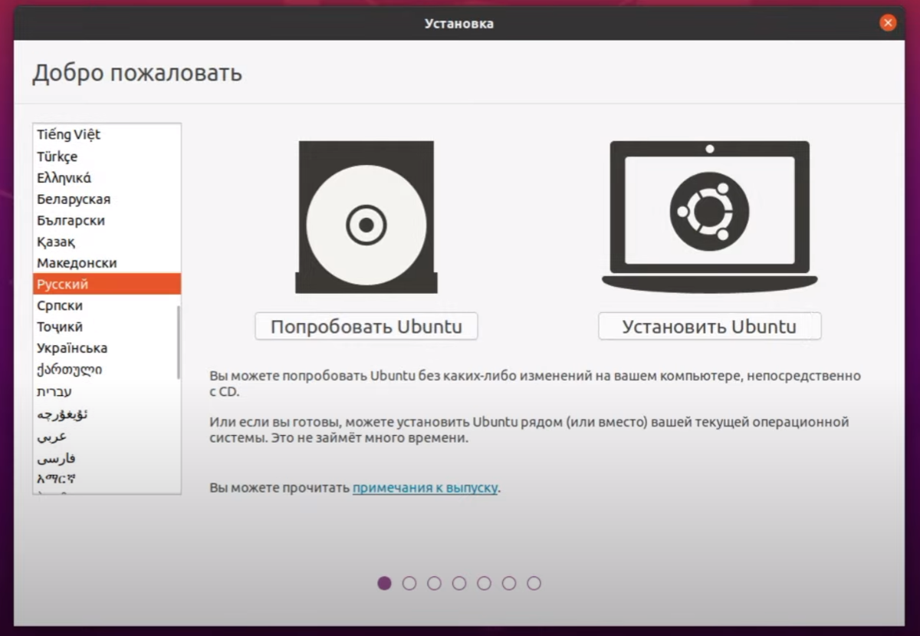Image resolution: width=920 pixels, height=636 pixels.
Task: Pick Български in the language list
Action: 107,220
